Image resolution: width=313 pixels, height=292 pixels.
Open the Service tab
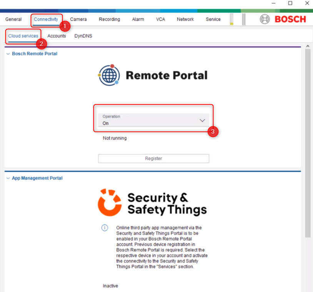(x=213, y=19)
